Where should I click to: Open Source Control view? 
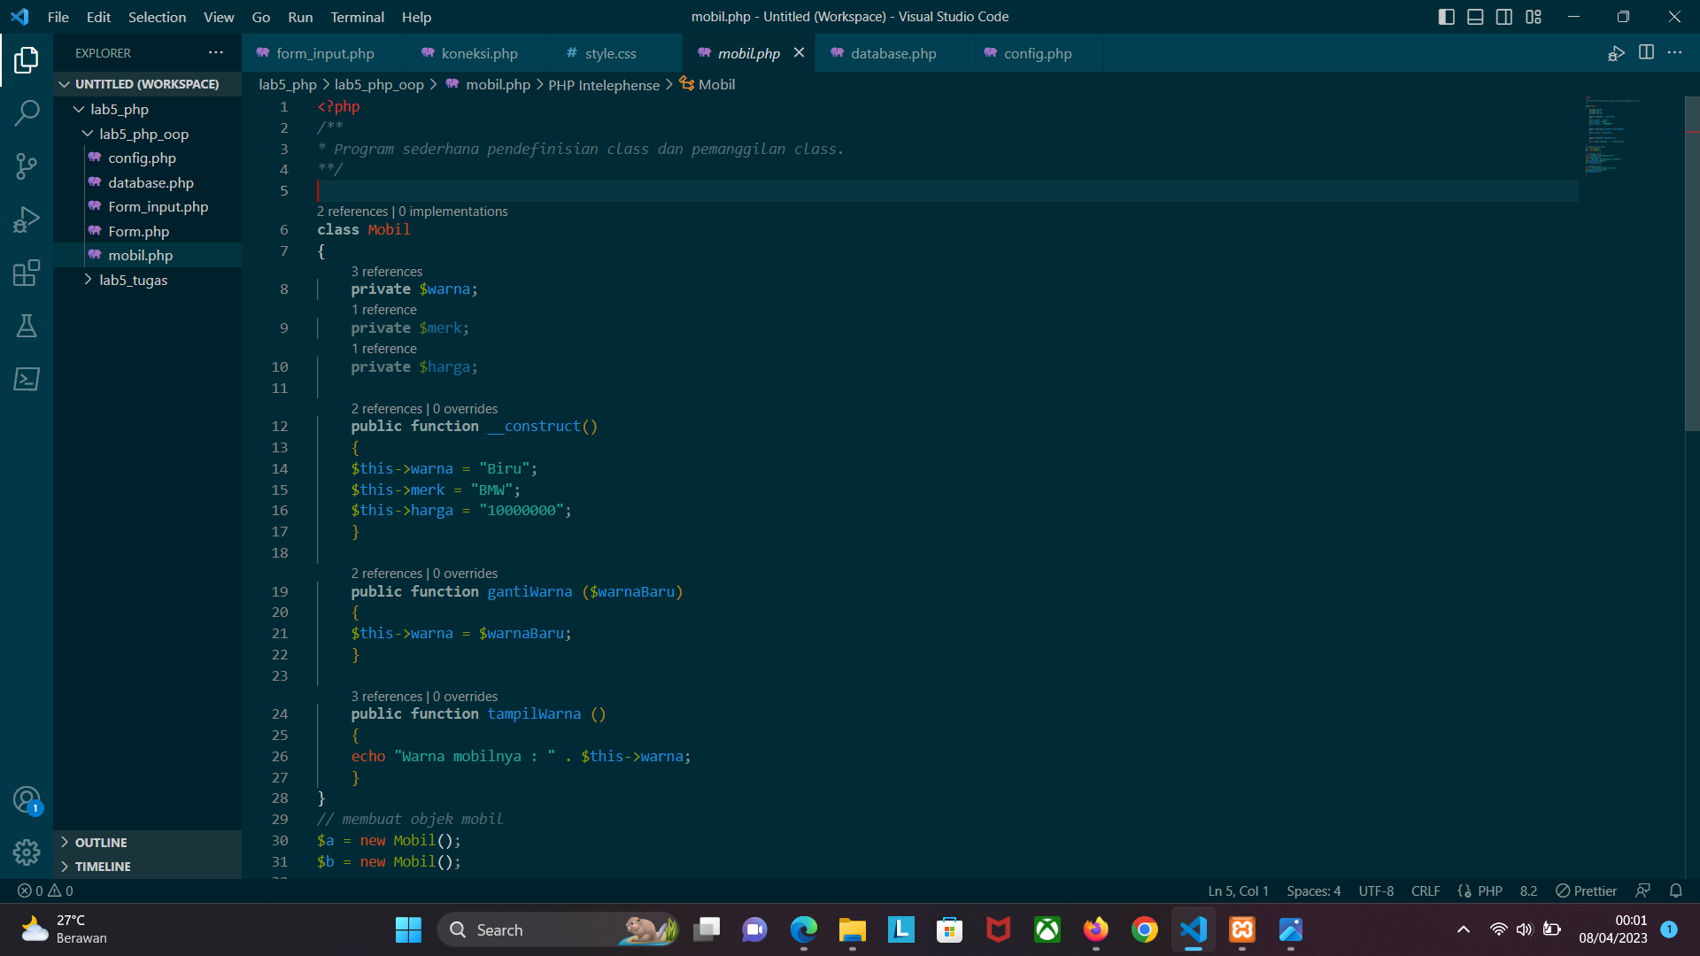27,166
